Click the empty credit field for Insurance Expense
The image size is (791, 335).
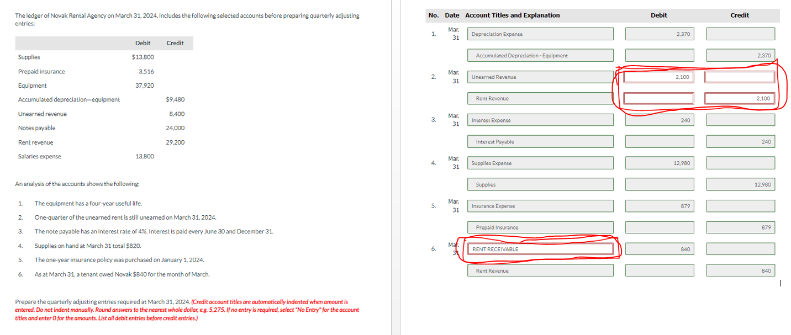[x=740, y=206]
